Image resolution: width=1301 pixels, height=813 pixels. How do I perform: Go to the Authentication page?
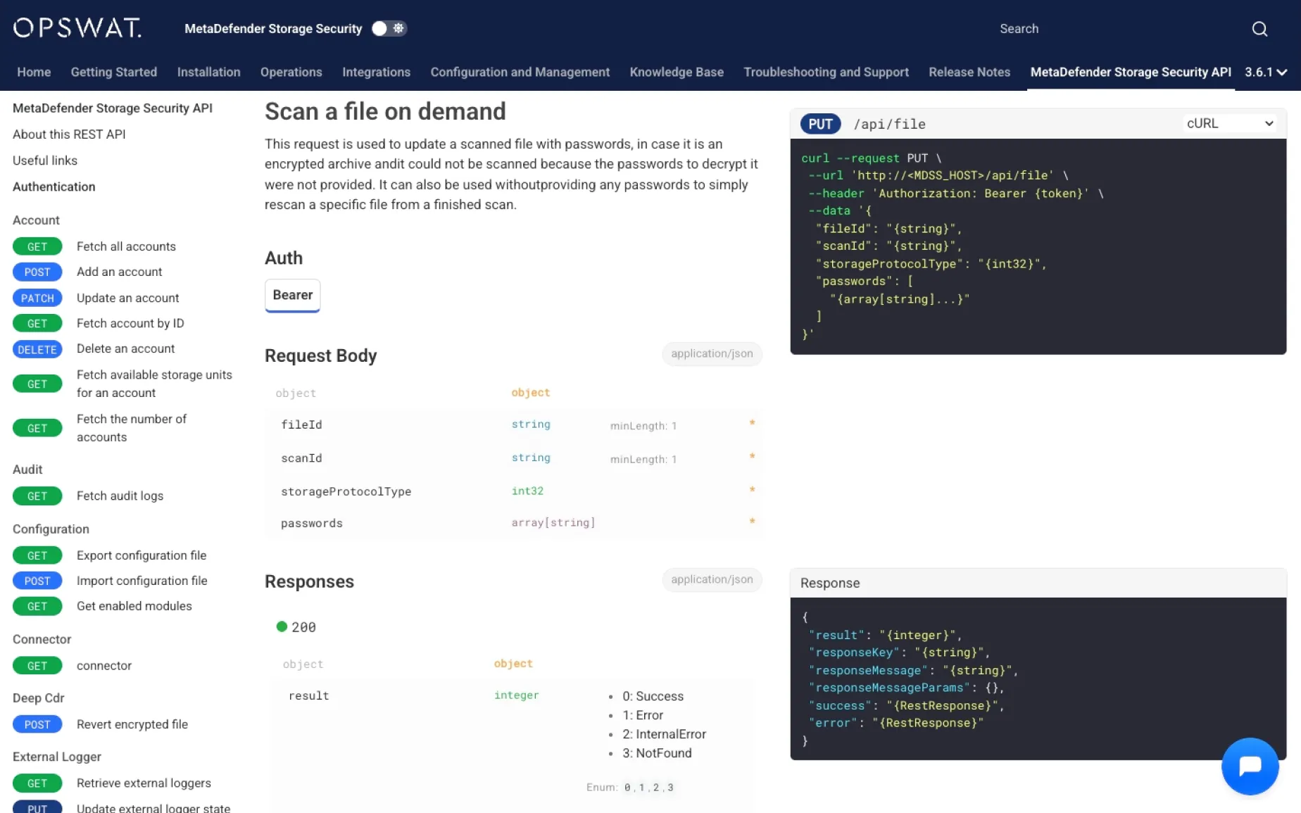pyautogui.click(x=54, y=187)
